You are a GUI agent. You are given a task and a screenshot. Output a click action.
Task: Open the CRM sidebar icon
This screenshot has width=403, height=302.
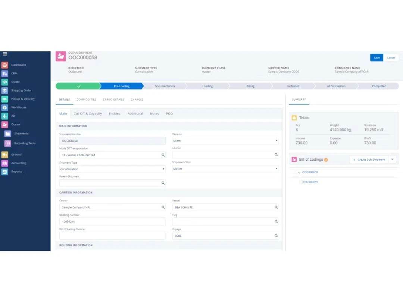4,73
